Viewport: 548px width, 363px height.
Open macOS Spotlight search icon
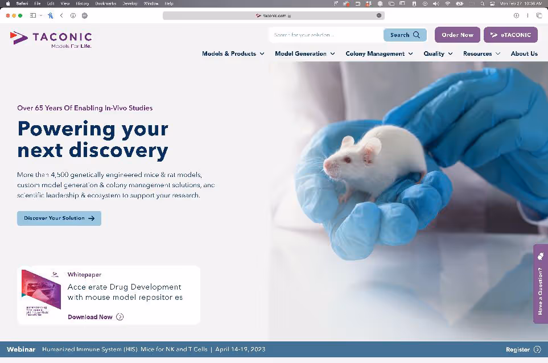point(483,3)
